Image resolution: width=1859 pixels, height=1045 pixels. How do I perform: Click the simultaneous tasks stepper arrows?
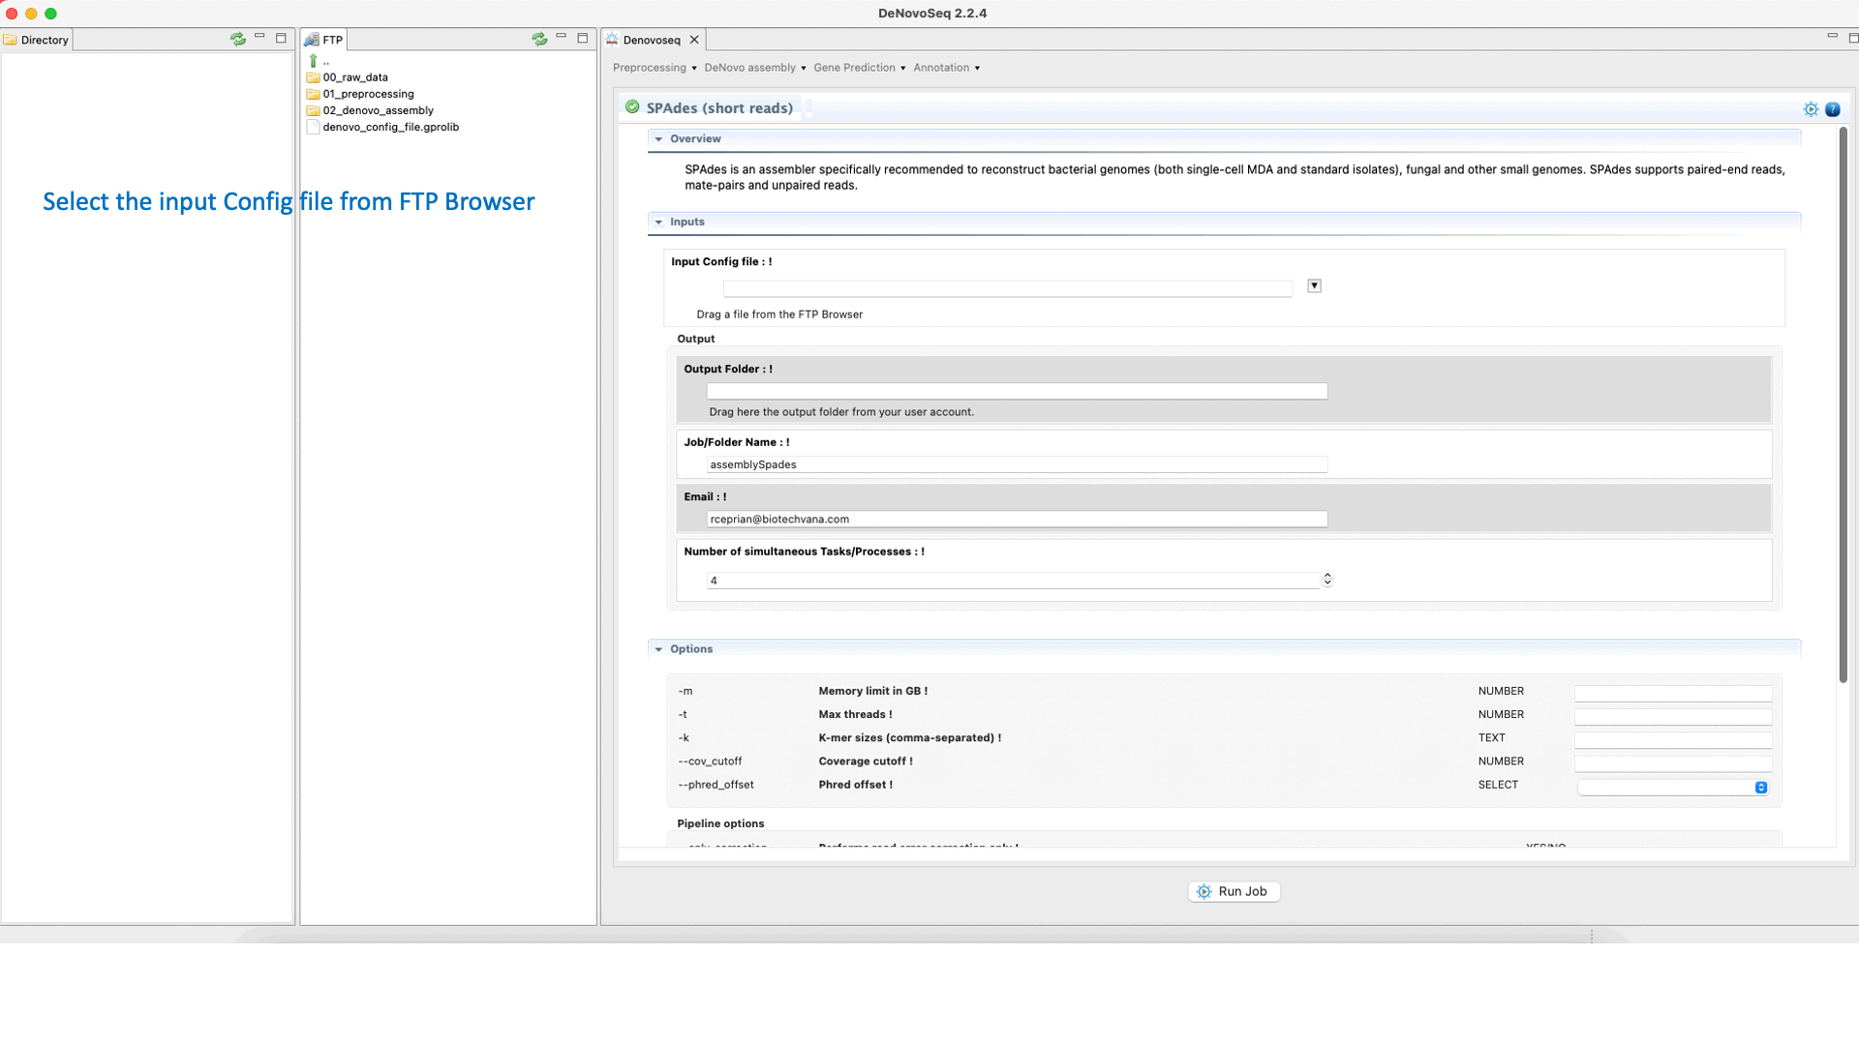[1327, 579]
